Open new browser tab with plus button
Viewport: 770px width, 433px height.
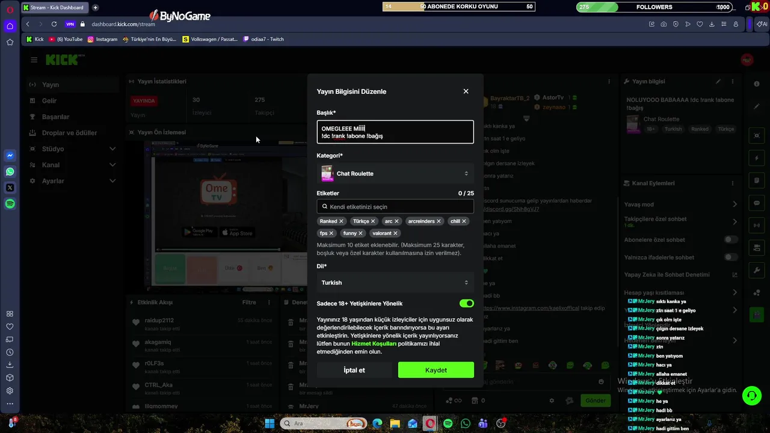click(x=95, y=8)
